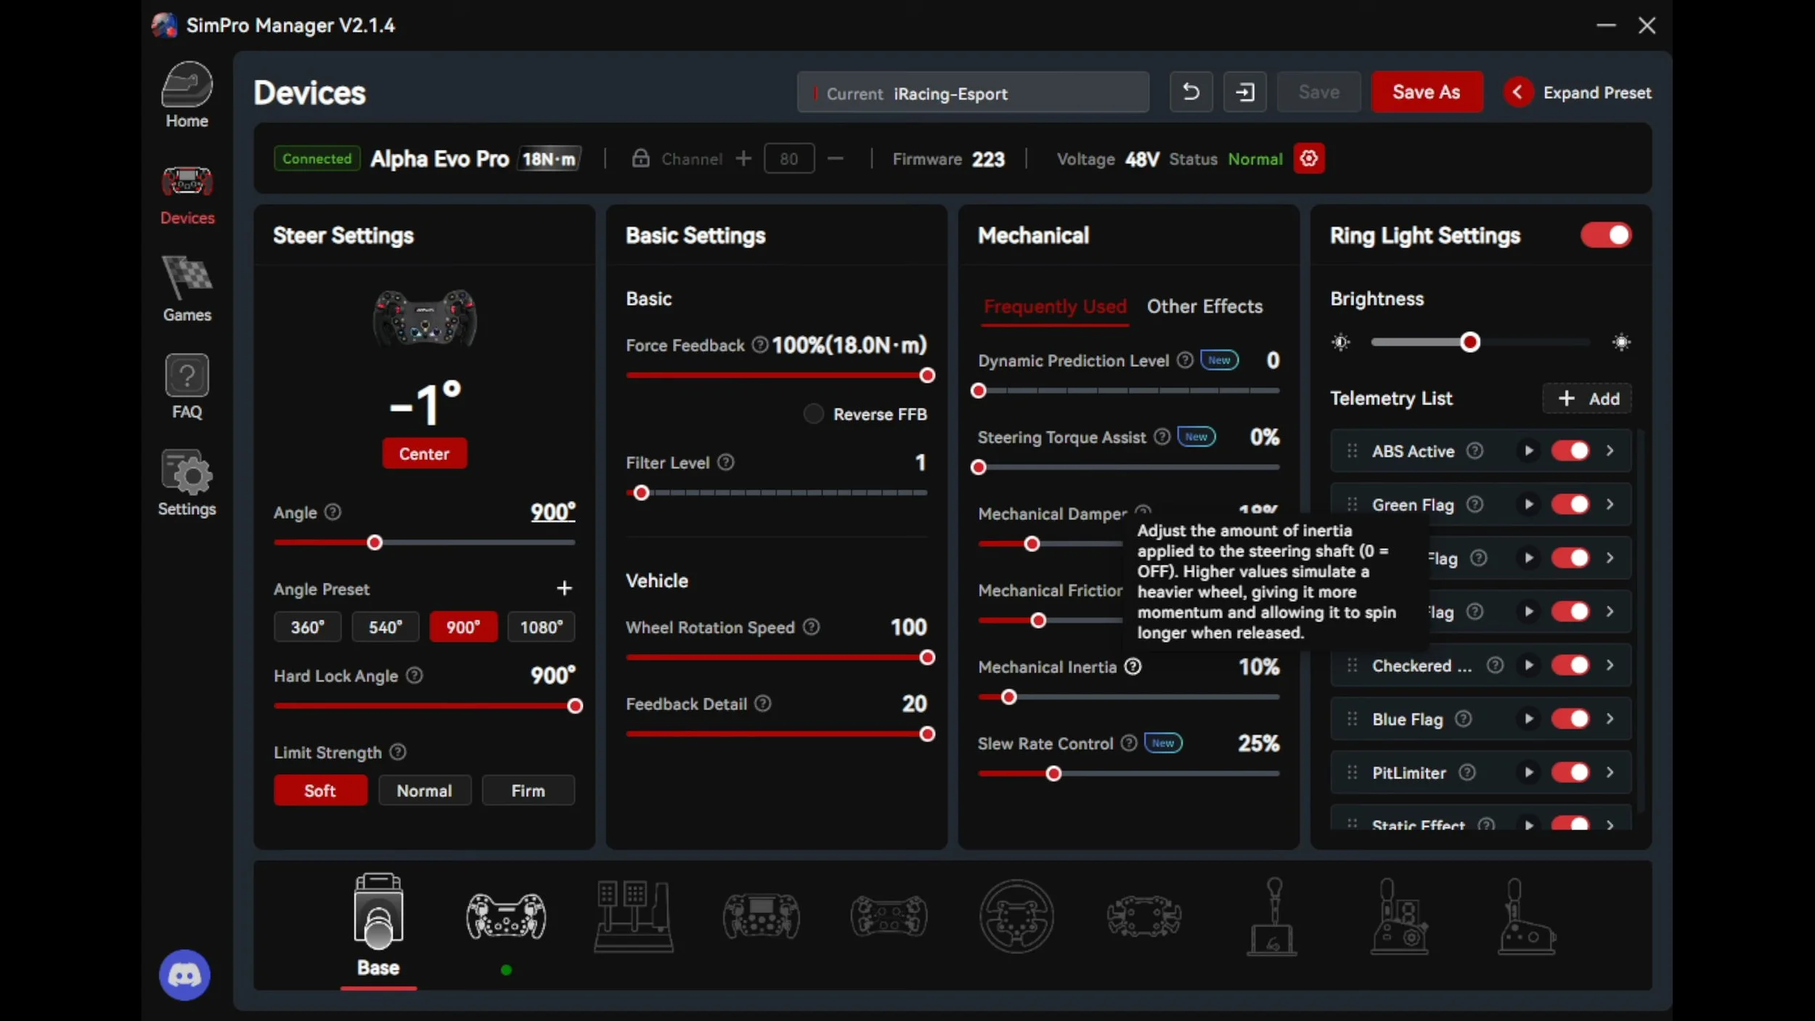Disable ABS Active telemetry toggle
Viewport: 1815px width, 1021px height.
(x=1570, y=451)
